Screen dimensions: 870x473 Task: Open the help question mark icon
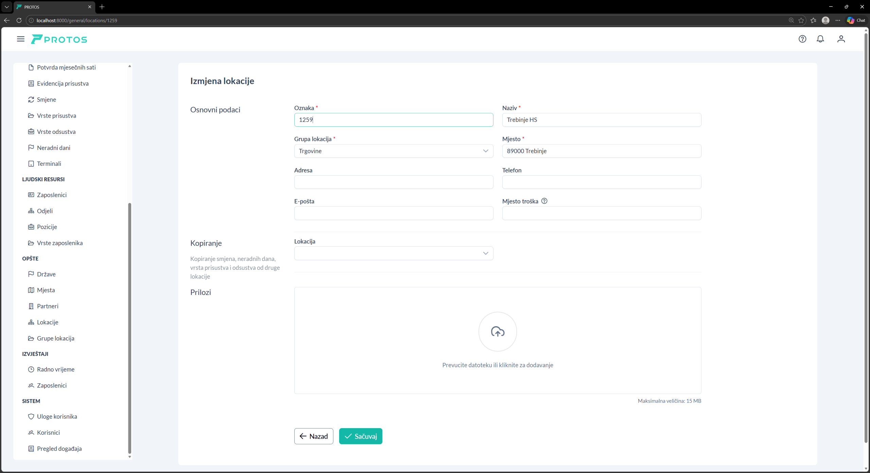pos(802,39)
